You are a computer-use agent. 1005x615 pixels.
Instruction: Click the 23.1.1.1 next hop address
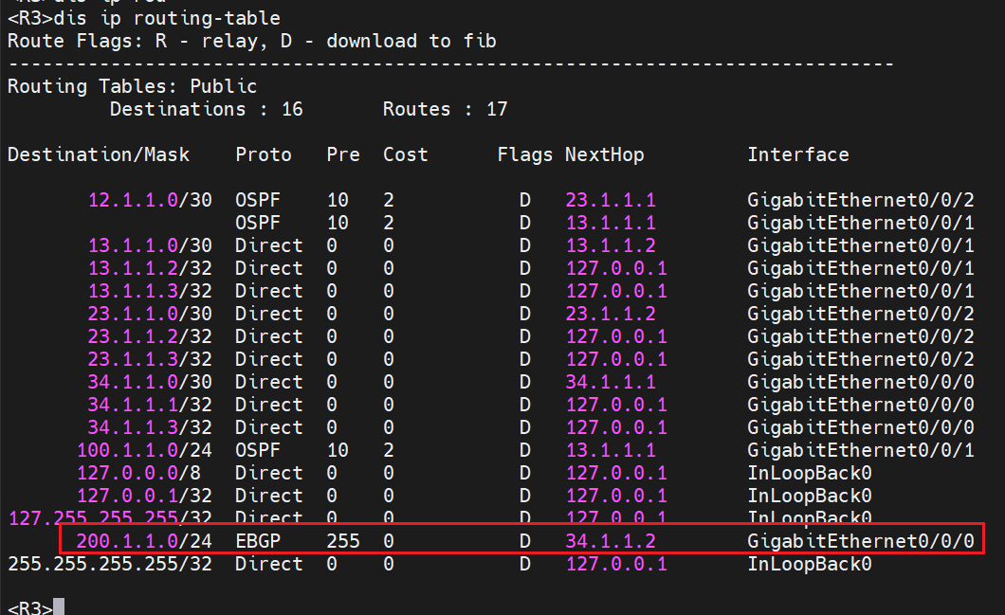coord(611,200)
